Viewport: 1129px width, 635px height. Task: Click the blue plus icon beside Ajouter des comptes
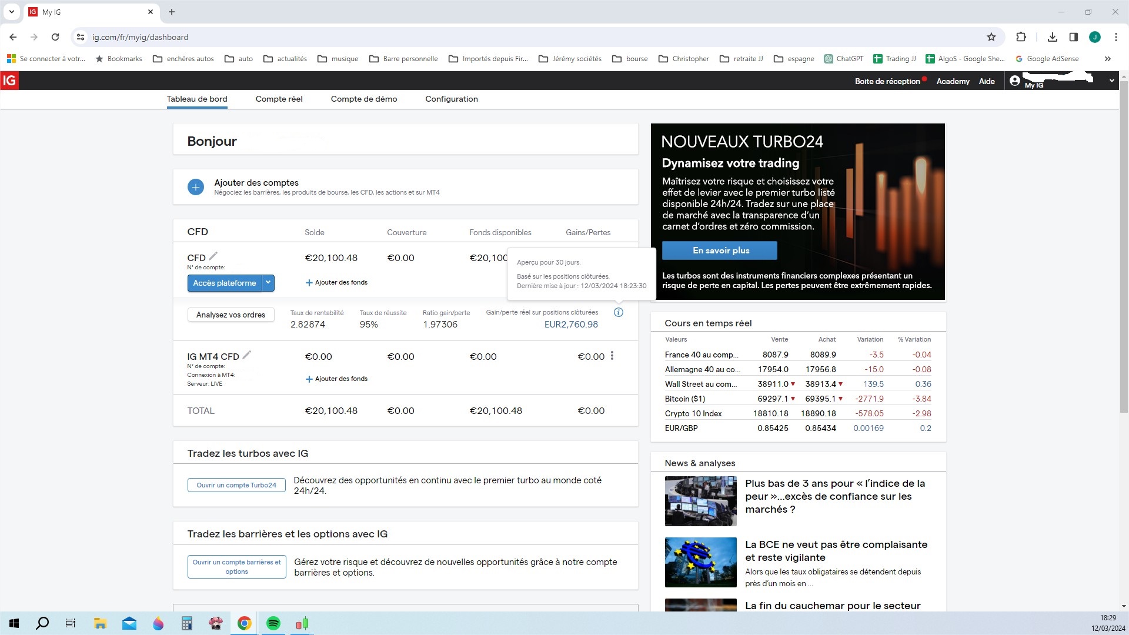click(195, 187)
